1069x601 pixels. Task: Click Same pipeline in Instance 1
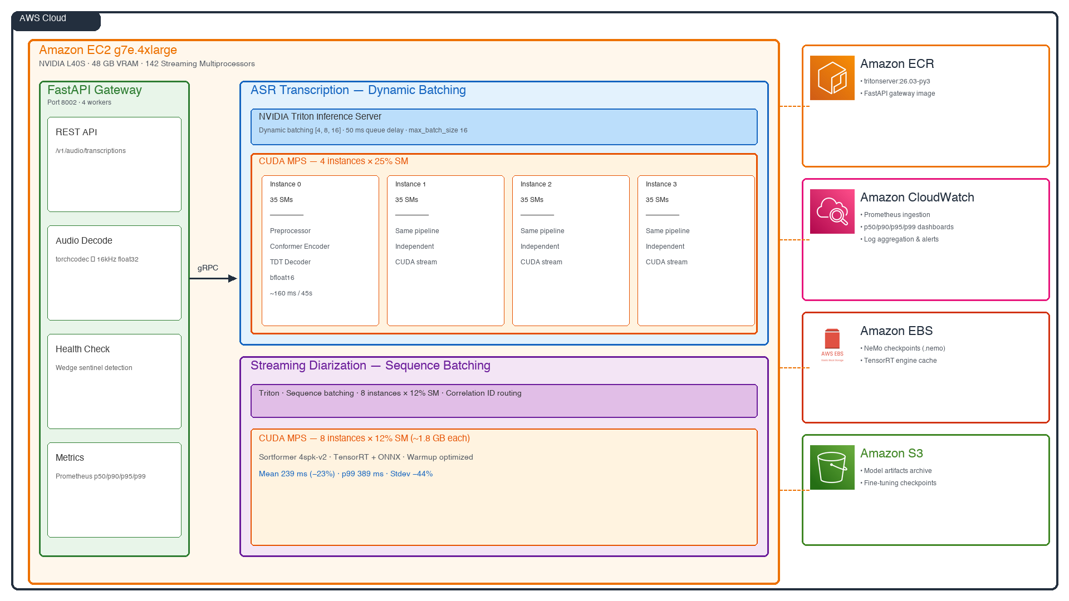tap(417, 231)
